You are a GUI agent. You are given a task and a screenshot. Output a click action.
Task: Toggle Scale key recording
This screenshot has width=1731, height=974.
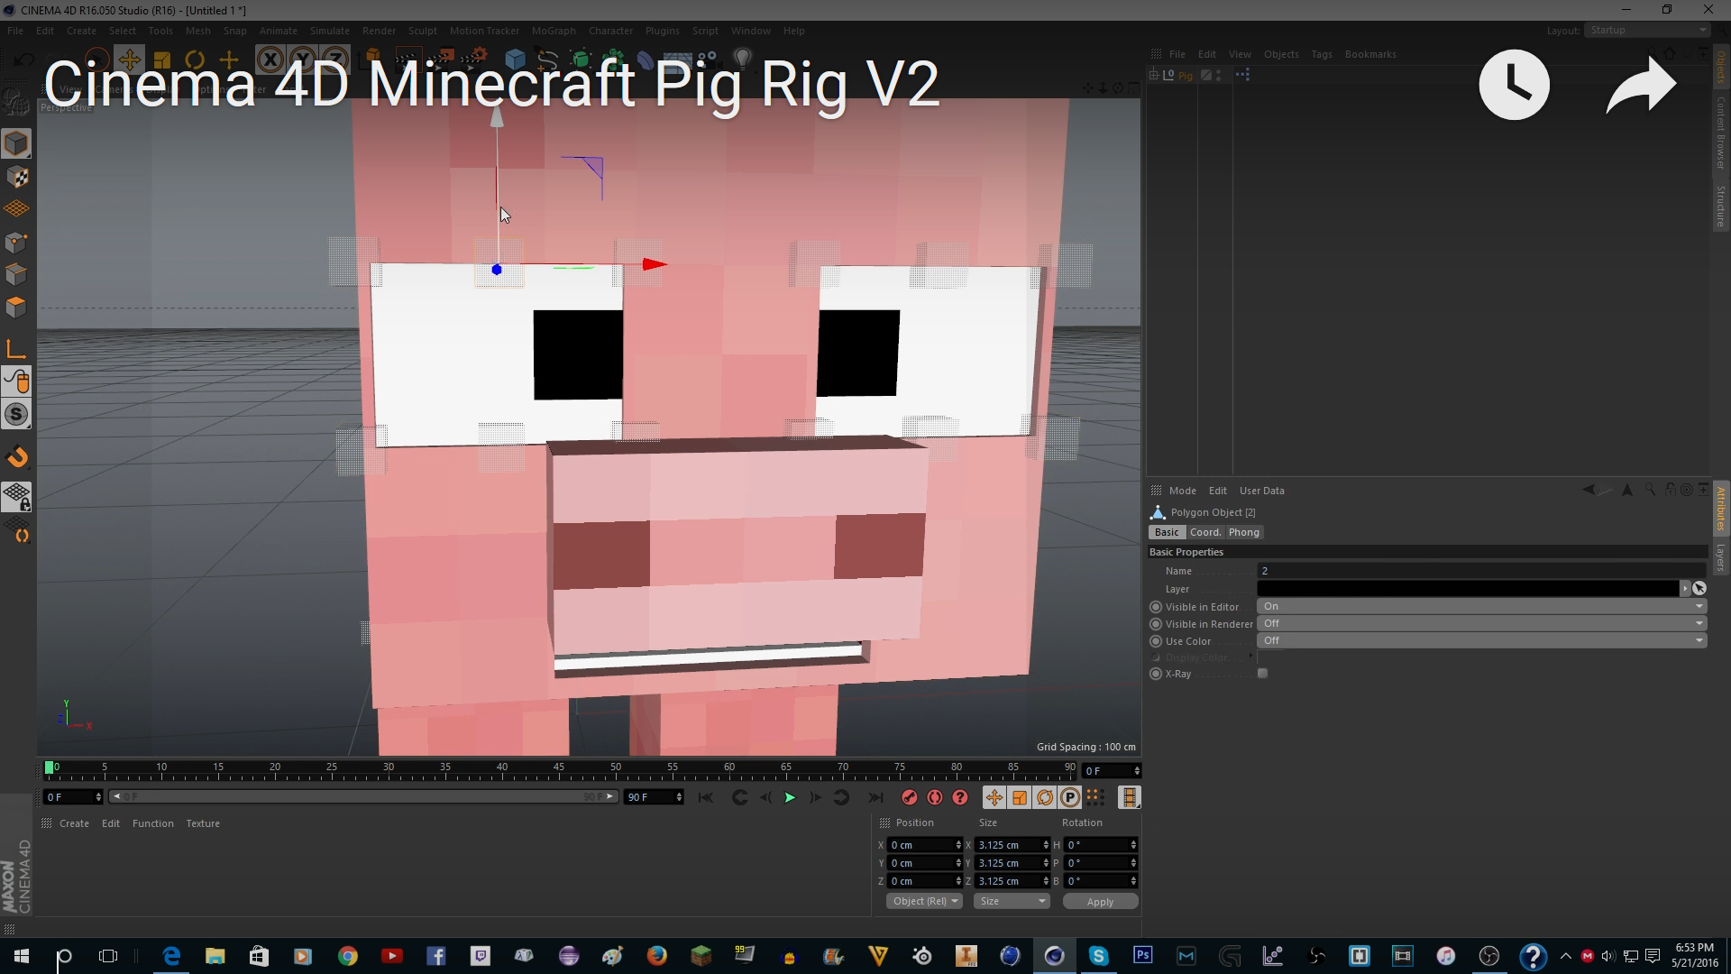pyautogui.click(x=1019, y=797)
